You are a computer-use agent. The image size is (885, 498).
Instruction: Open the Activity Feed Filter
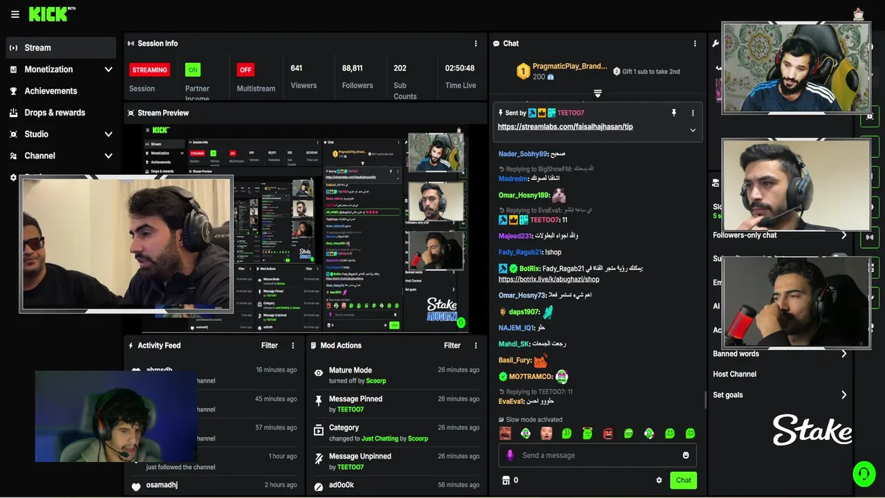click(270, 345)
